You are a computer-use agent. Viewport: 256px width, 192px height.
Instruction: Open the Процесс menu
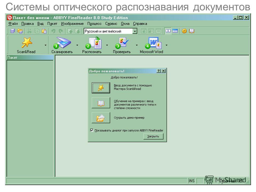tap(94, 24)
